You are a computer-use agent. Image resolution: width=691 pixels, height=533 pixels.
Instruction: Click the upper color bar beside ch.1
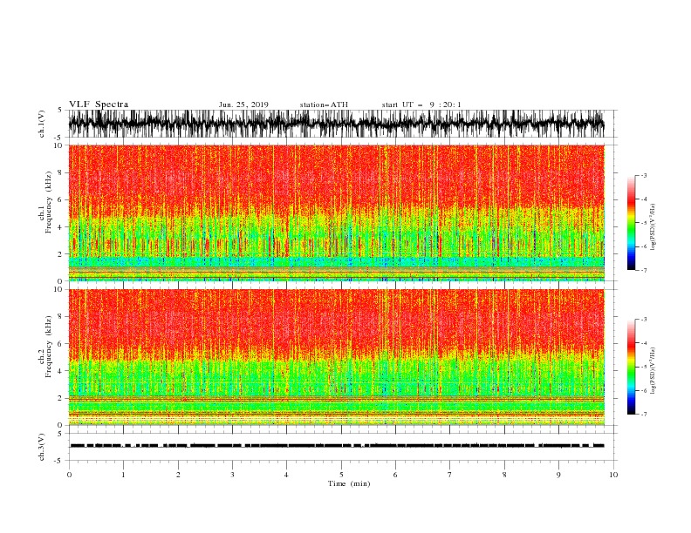[631, 223]
